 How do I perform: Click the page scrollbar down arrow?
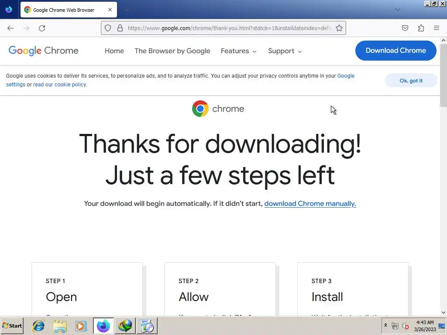point(444,312)
